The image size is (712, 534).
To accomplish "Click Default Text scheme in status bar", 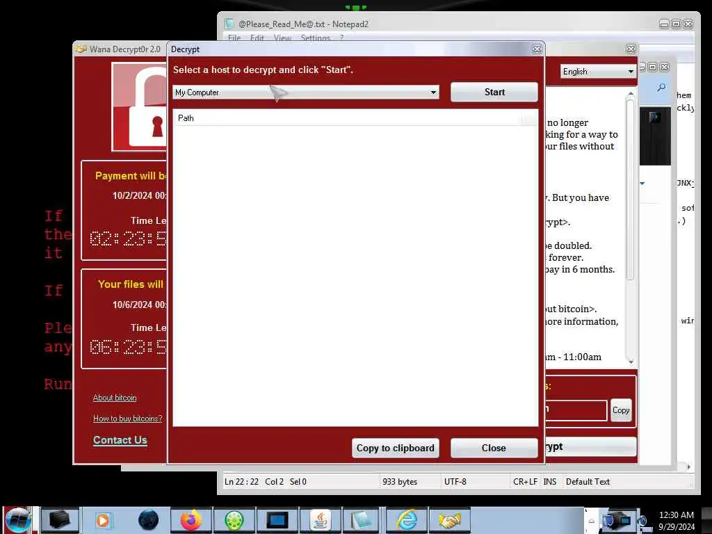I will [x=588, y=481].
